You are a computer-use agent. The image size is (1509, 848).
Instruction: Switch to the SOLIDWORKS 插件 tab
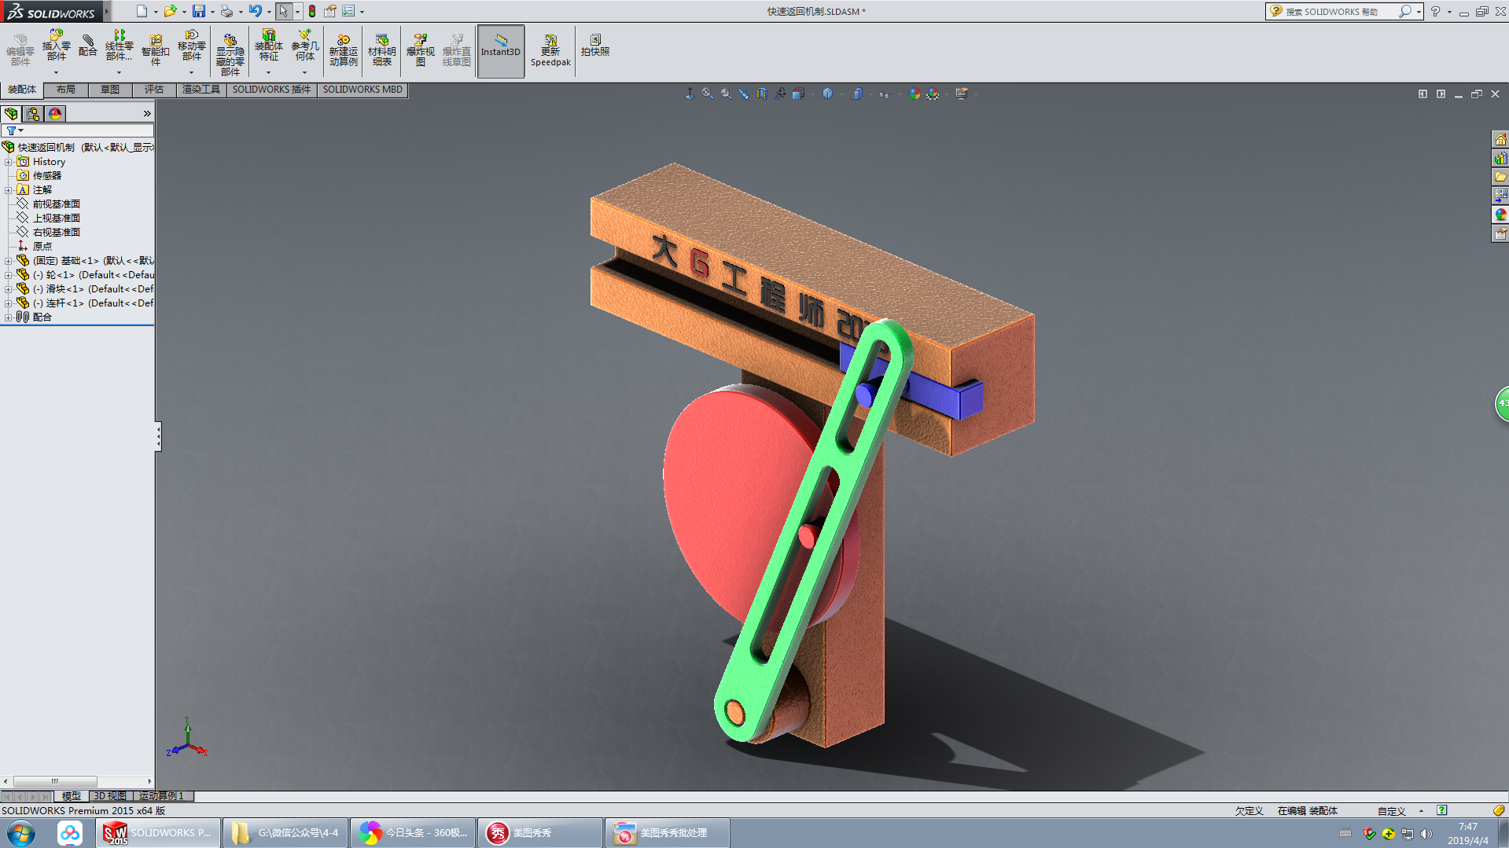(271, 90)
